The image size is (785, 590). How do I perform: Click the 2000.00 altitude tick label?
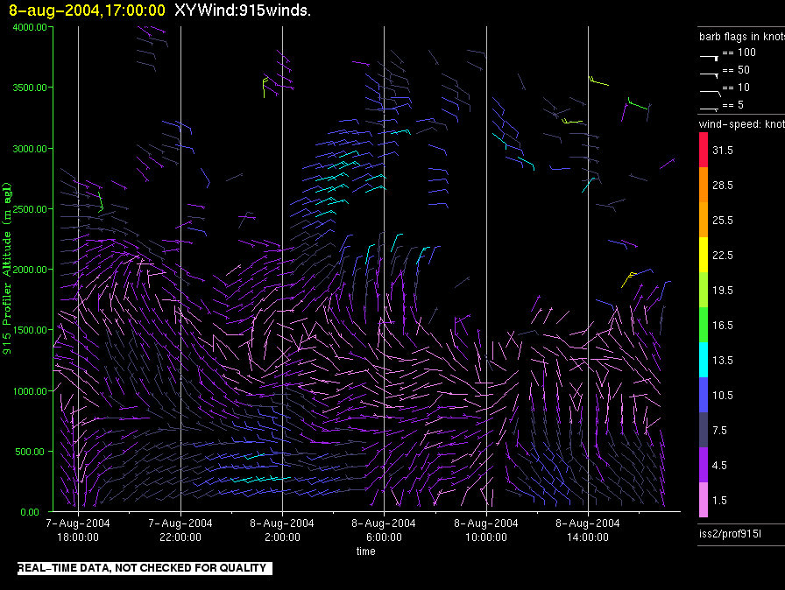tap(30, 270)
